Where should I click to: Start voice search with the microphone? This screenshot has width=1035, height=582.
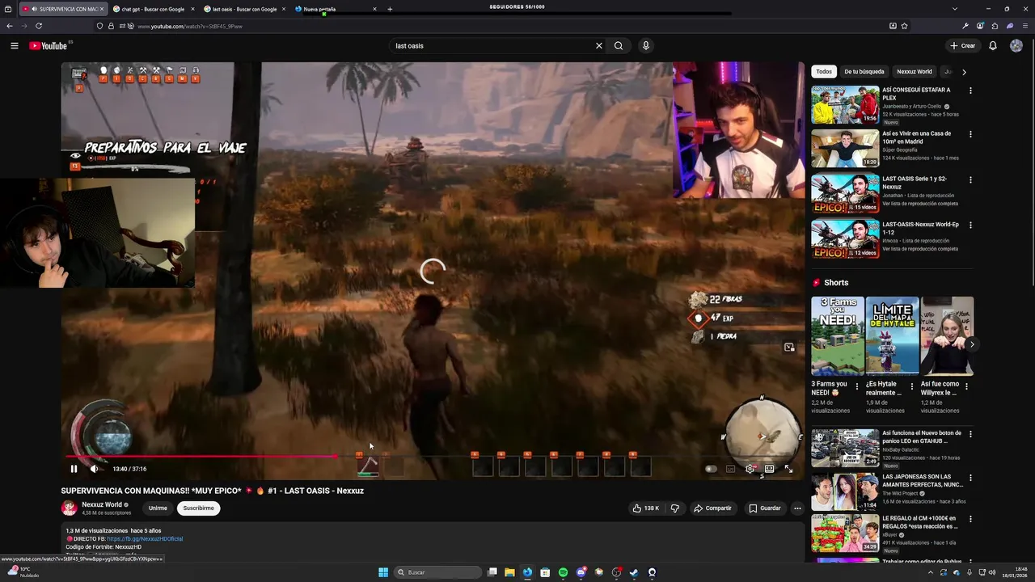click(x=645, y=46)
